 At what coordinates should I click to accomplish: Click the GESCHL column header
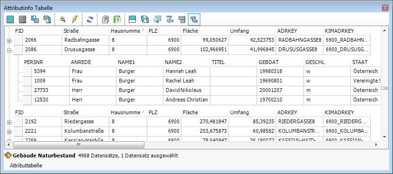tap(328, 62)
